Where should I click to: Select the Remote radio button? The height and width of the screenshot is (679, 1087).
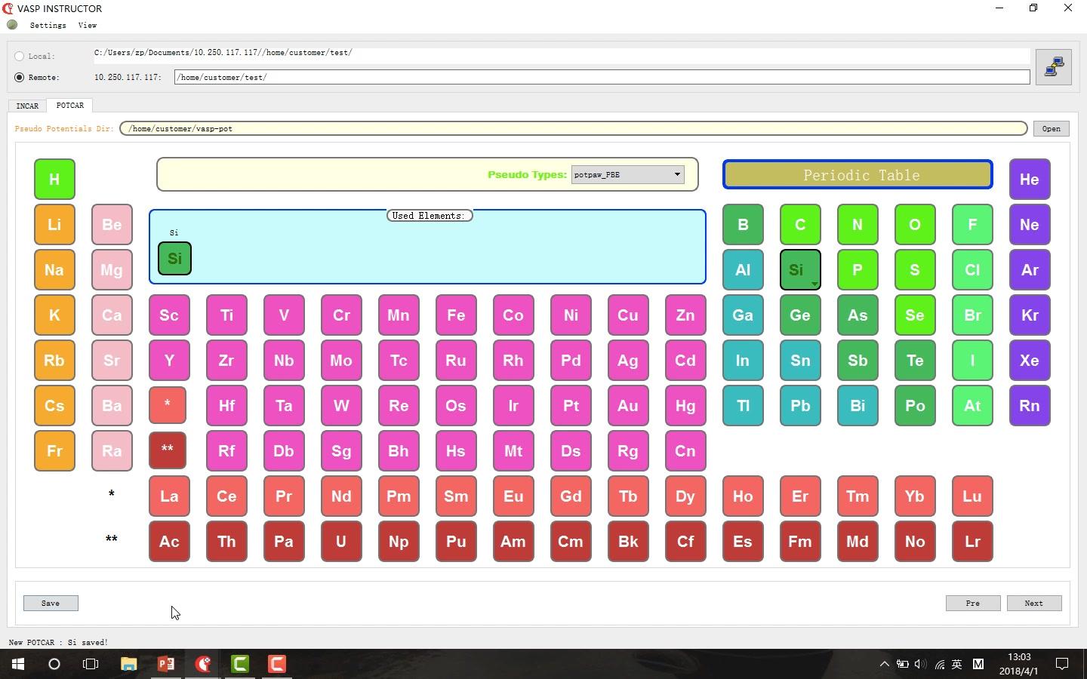click(x=20, y=77)
